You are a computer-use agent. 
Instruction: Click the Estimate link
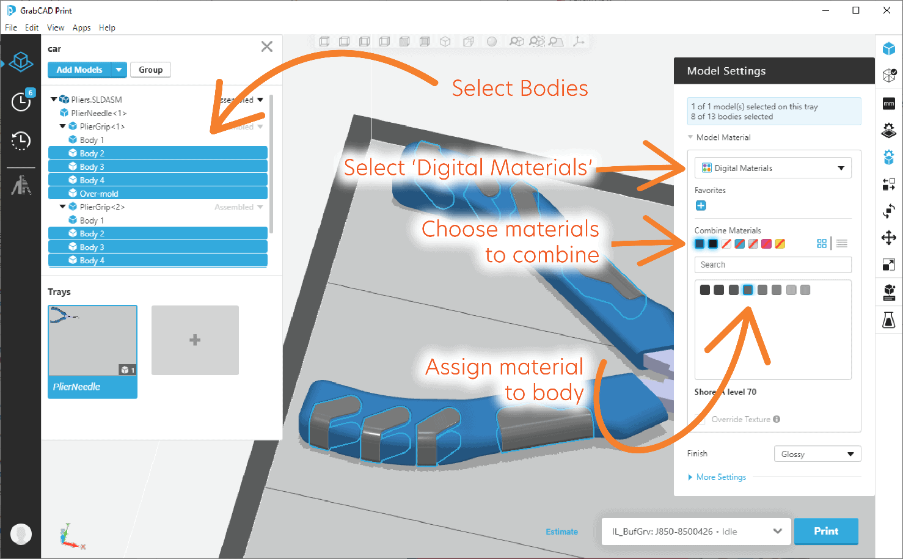tap(561, 532)
